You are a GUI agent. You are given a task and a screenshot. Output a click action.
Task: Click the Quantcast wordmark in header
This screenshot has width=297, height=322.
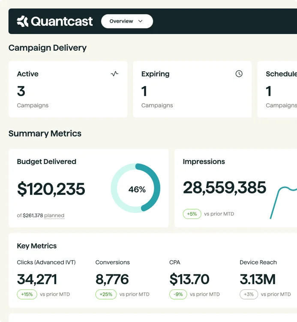point(62,21)
